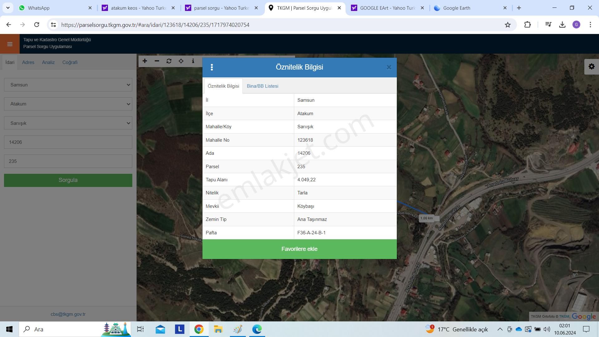The image size is (599, 337).
Task: Open the three-dot menu in Öznitelik Bilgisi header
Action: pyautogui.click(x=212, y=67)
